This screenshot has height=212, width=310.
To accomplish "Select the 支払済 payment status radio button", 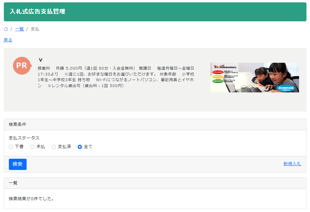I will click(53, 147).
